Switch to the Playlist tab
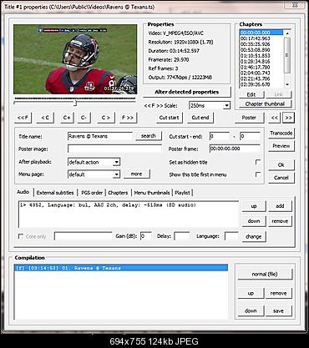Image resolution: width=309 pixels, height=348 pixels. 182,193
